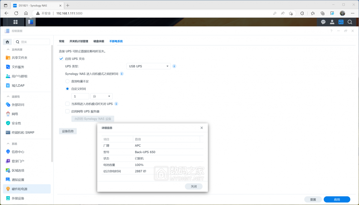The height and width of the screenshot is (205, 359).
Task: Open Info Center (信息中心)
Action: 27,152
